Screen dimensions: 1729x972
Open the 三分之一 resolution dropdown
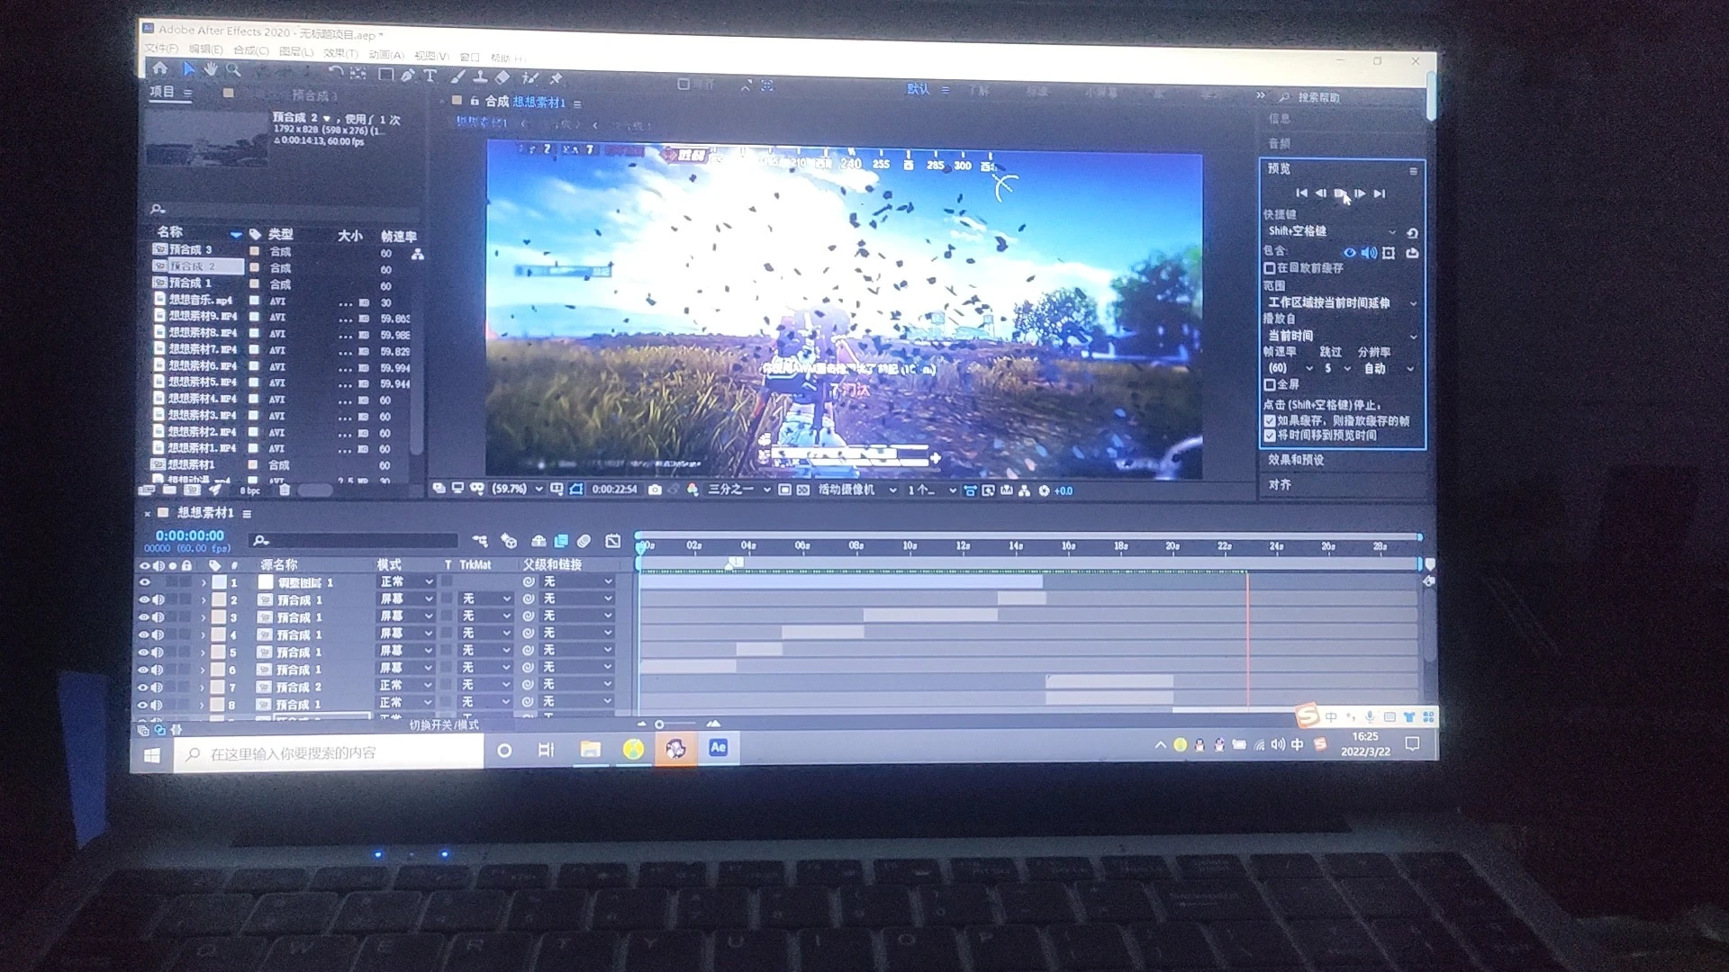coord(739,490)
